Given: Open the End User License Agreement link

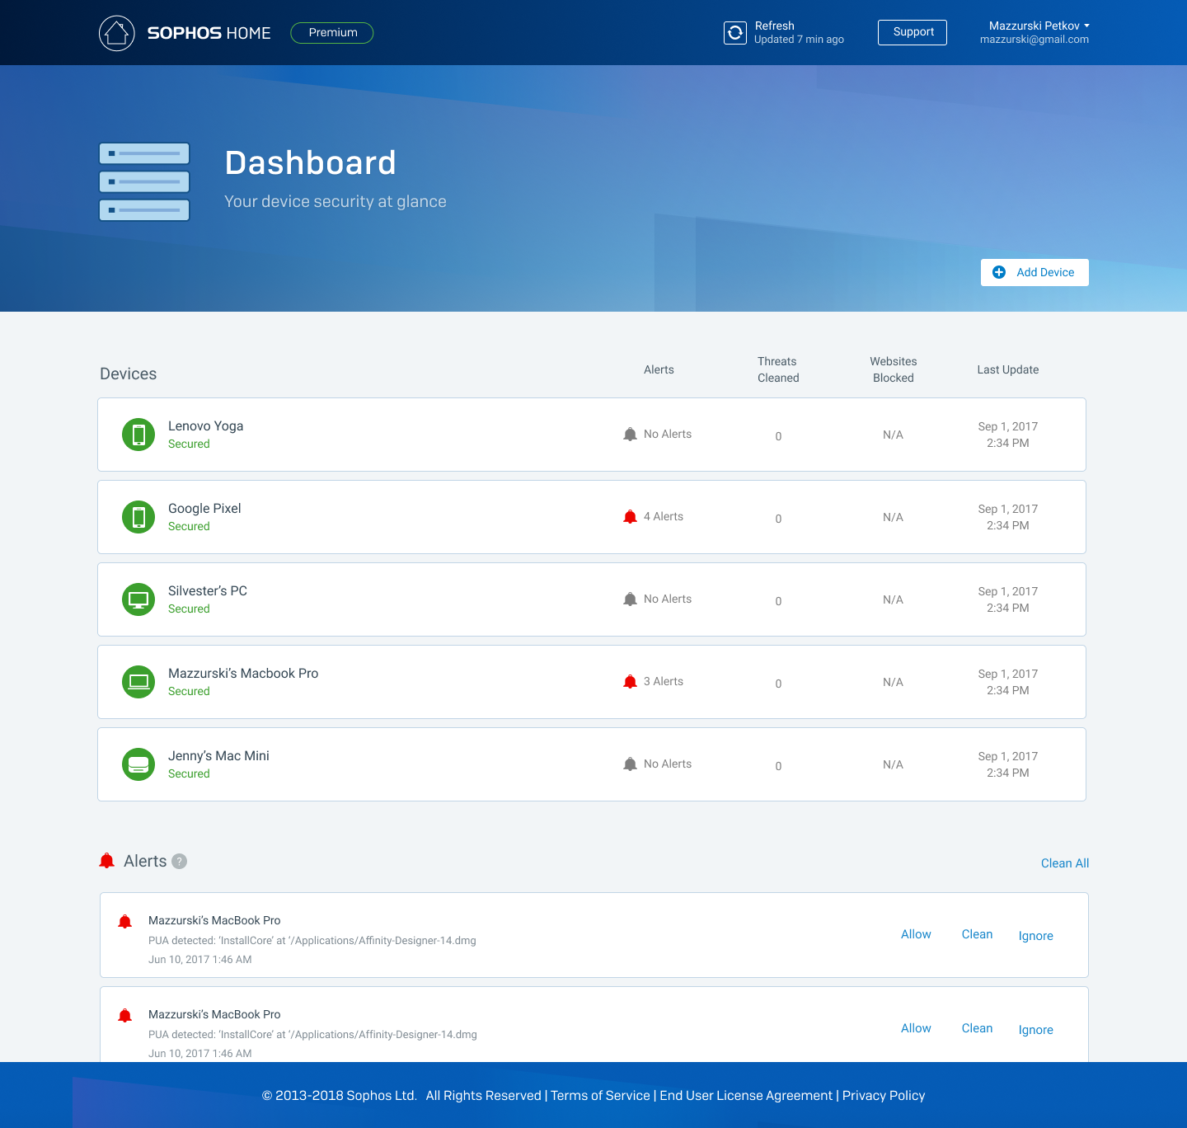Looking at the screenshot, I should pos(746,1095).
